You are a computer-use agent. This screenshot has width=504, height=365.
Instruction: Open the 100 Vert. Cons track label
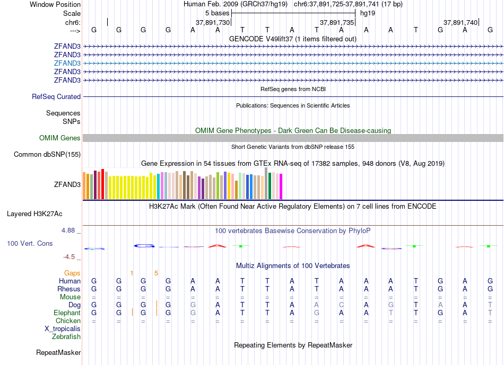(x=30, y=243)
